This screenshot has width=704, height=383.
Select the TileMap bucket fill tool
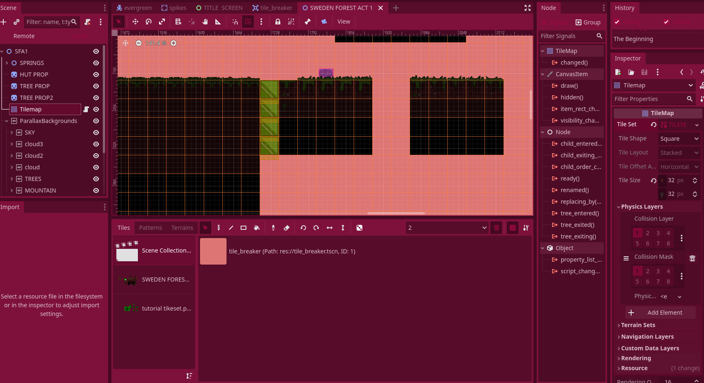pos(257,228)
